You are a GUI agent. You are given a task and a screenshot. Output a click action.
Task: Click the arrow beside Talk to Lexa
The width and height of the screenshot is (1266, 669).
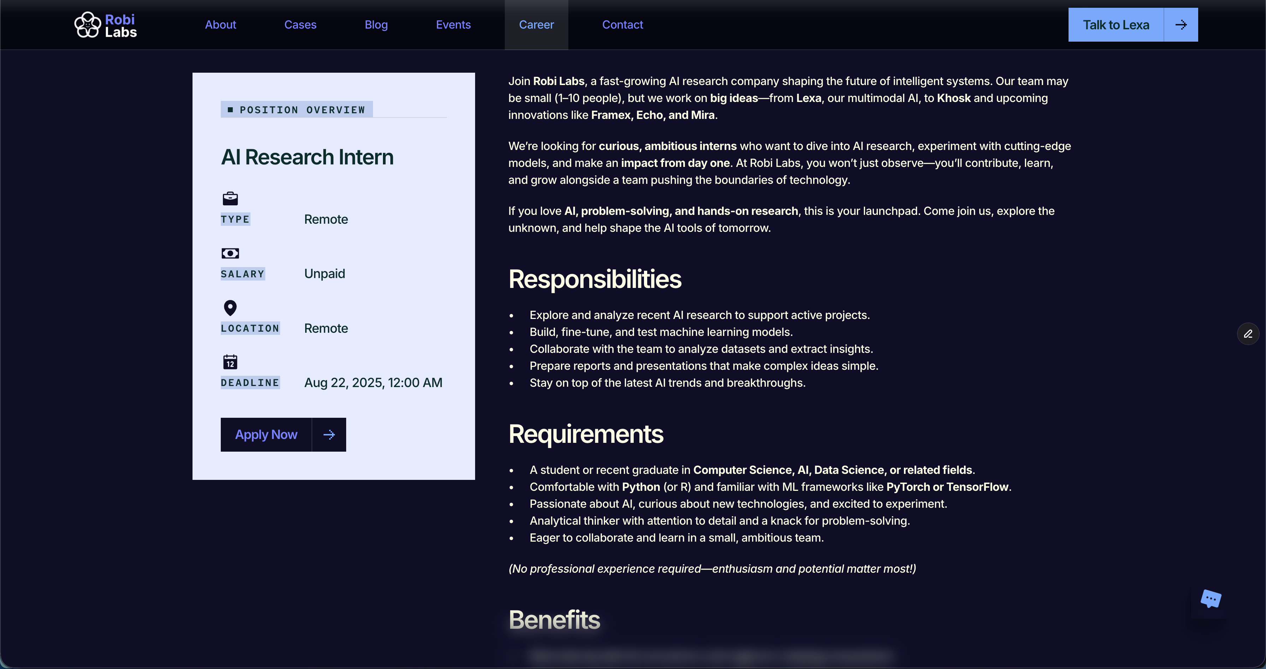click(x=1181, y=25)
